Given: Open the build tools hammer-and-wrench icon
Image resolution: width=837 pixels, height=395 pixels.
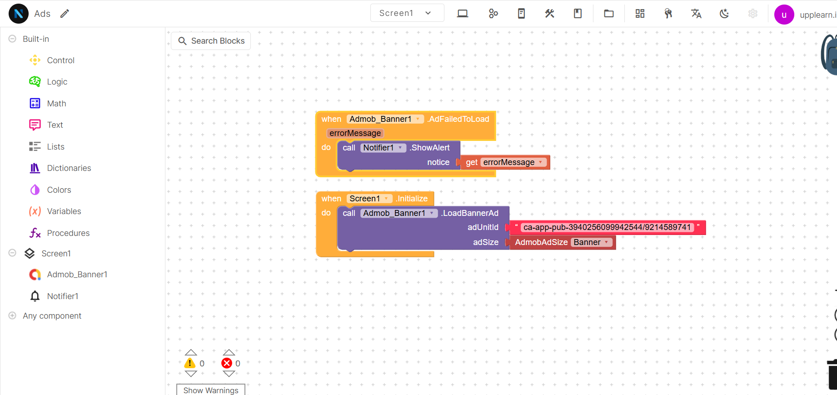Looking at the screenshot, I should [x=550, y=14].
